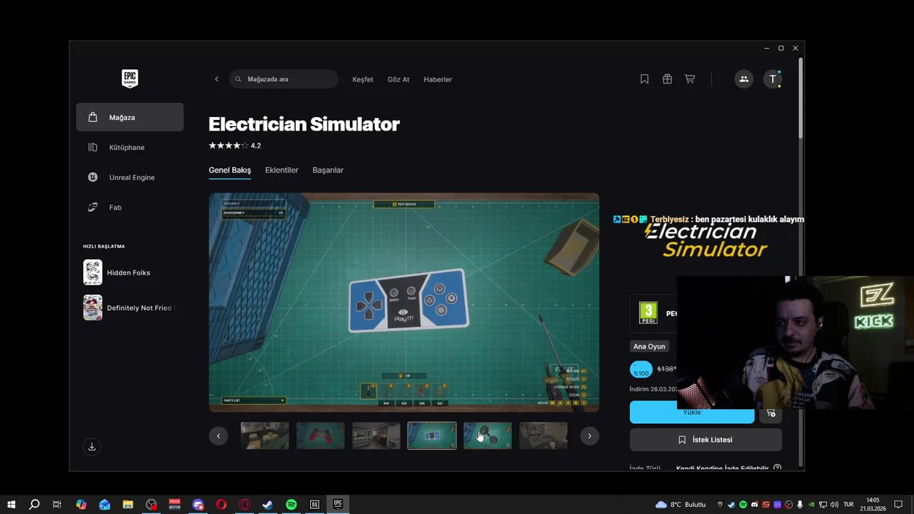
Task: Click the weather widget 8°C Bulutlu
Action: [681, 505]
